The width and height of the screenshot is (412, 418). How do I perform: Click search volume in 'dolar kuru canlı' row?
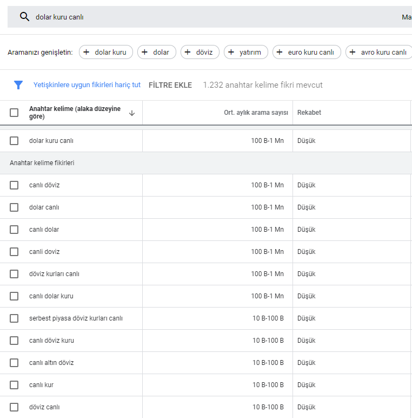(267, 140)
